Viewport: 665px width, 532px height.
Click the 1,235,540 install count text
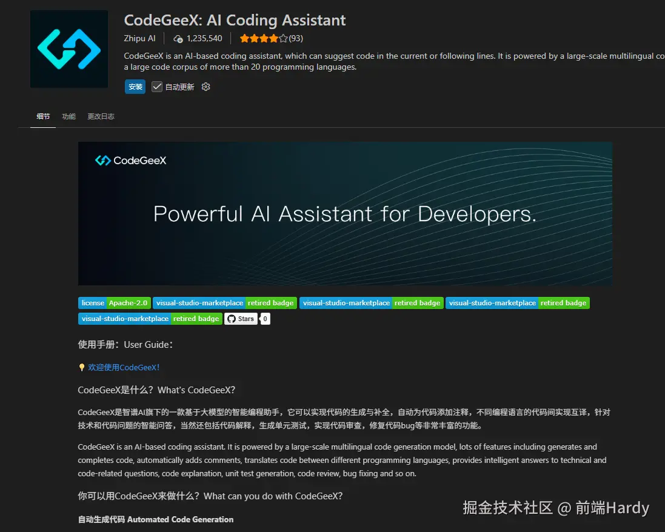click(x=204, y=39)
